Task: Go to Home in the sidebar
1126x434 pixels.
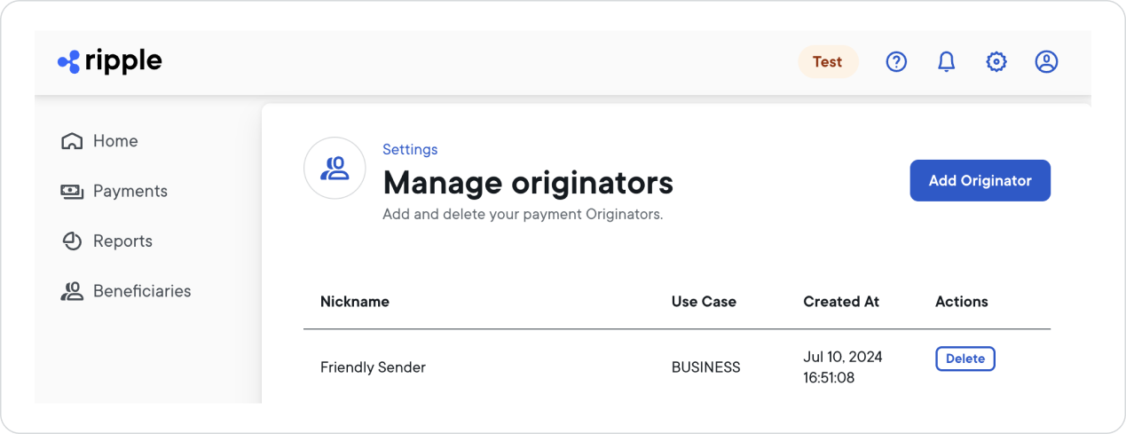Action: coord(115,141)
